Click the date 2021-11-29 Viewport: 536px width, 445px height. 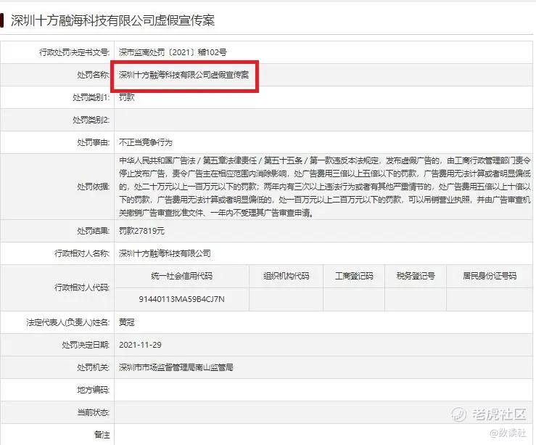[140, 345]
